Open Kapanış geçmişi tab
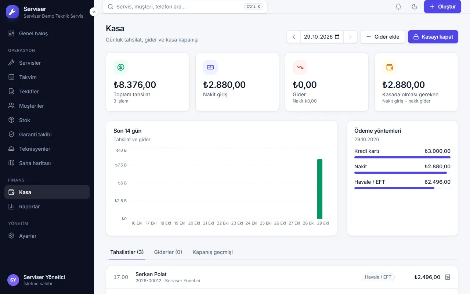470x294 pixels. [x=213, y=252]
